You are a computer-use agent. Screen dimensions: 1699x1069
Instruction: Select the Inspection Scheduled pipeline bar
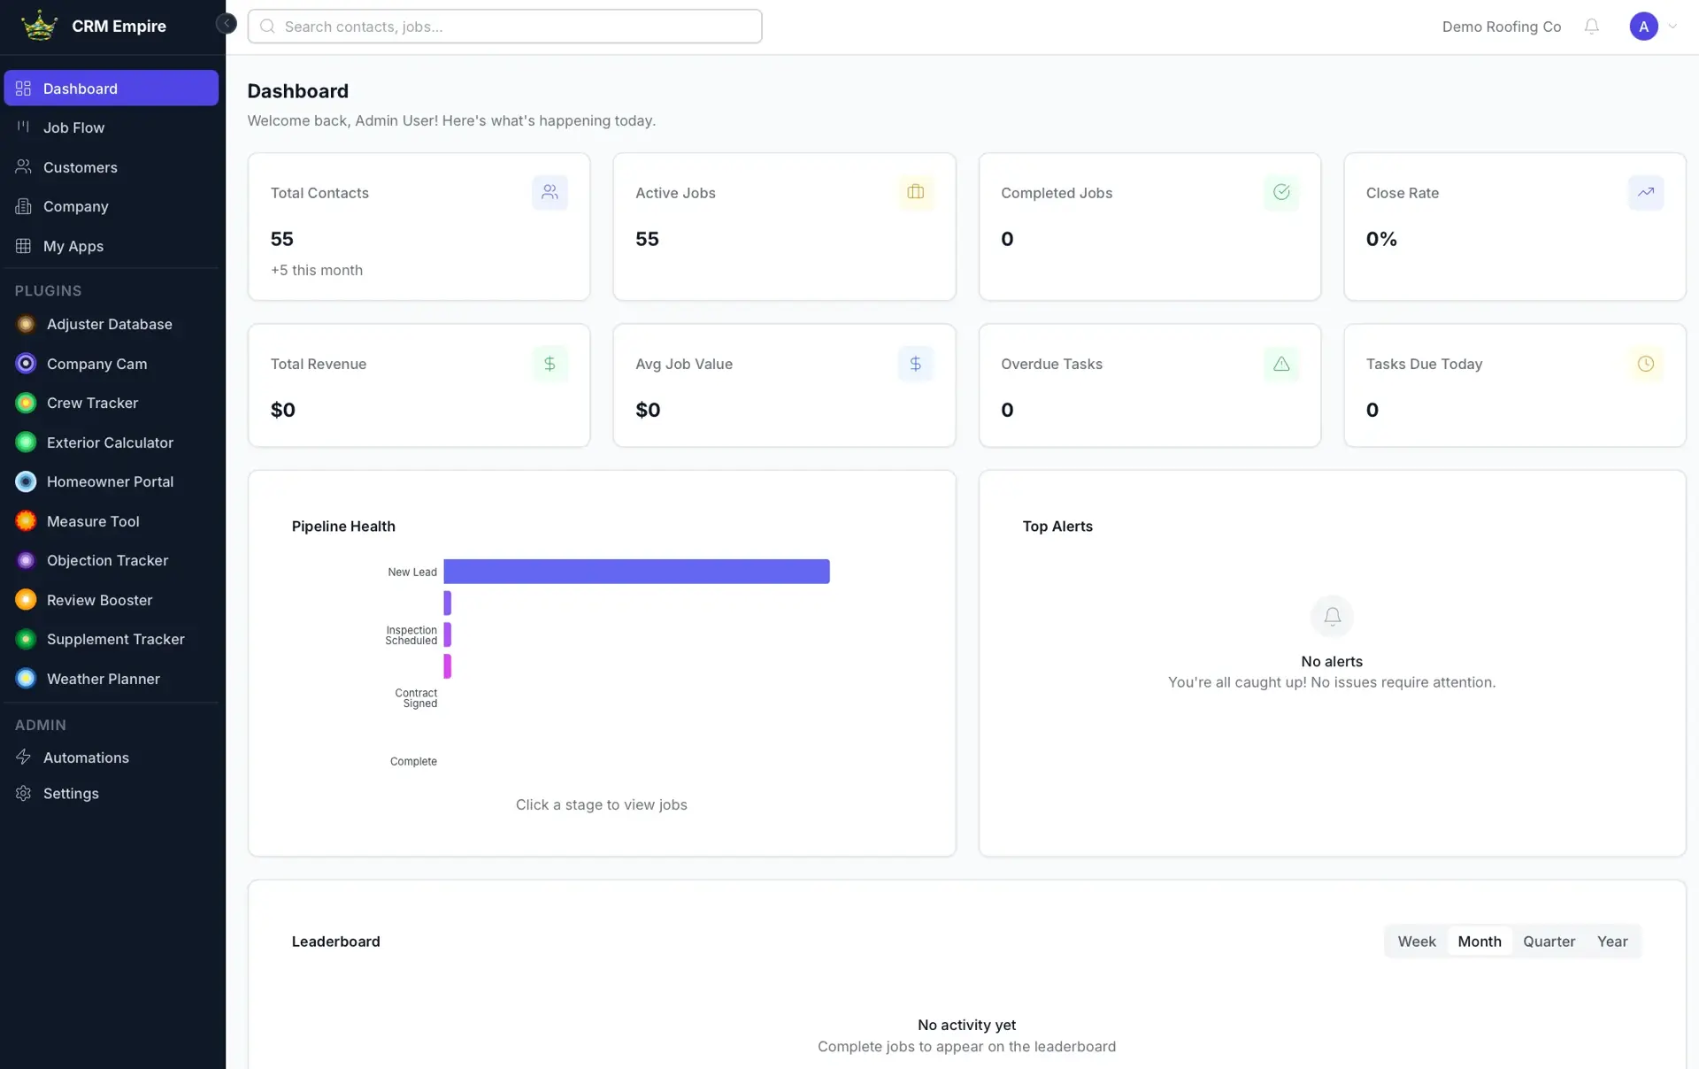pyautogui.click(x=448, y=634)
